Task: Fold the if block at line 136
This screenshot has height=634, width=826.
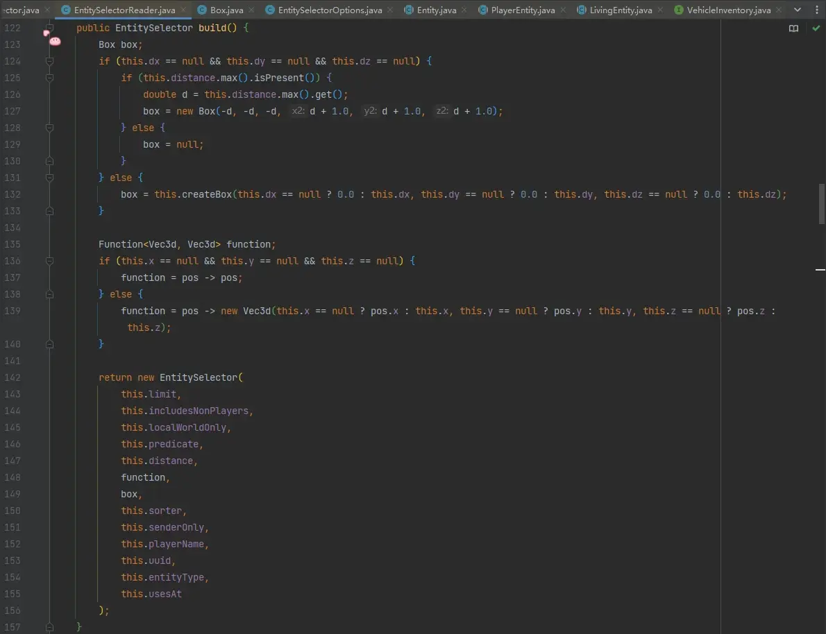Action: [x=49, y=261]
